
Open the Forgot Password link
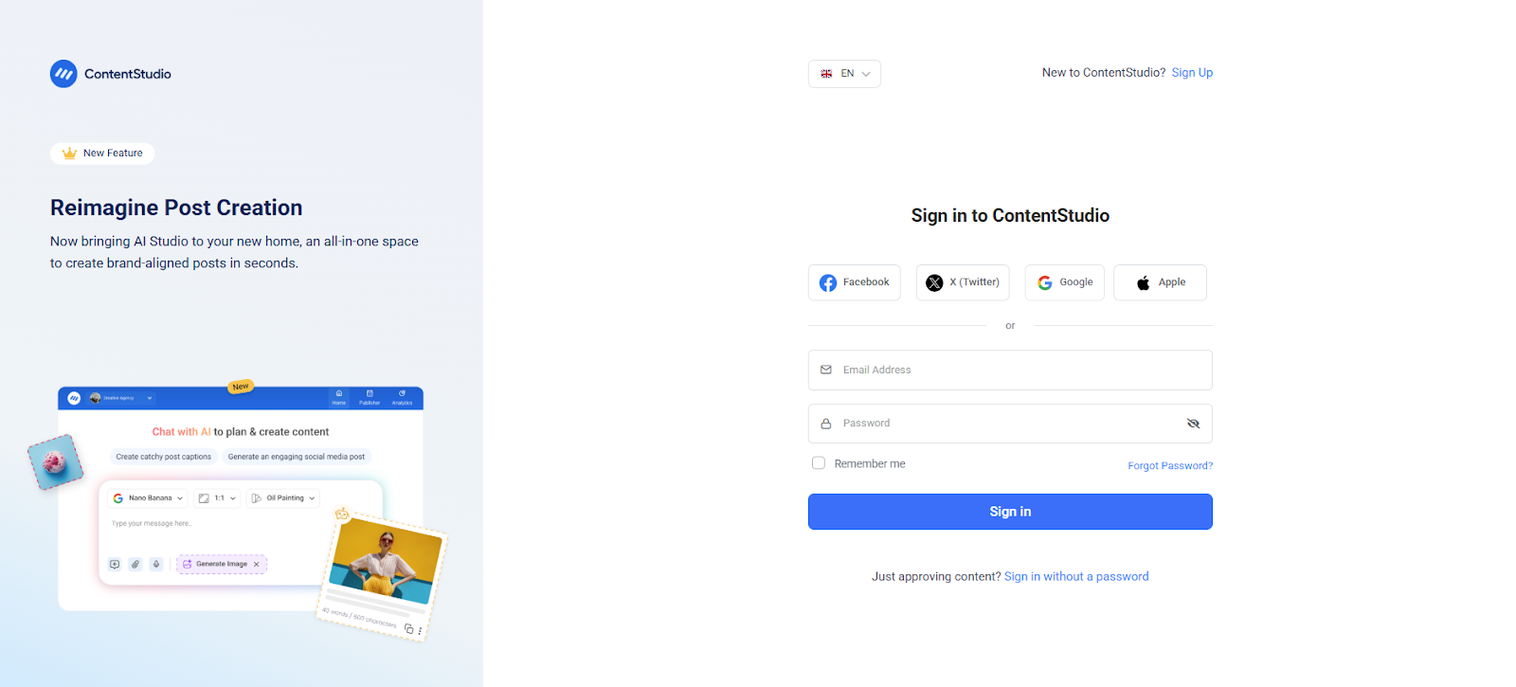tap(1169, 464)
